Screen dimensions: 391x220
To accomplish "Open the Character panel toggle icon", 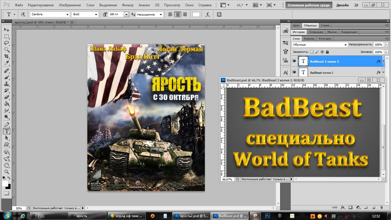I will point(219,14).
